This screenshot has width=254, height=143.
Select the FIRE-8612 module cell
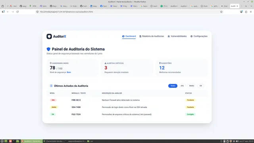click(76, 100)
